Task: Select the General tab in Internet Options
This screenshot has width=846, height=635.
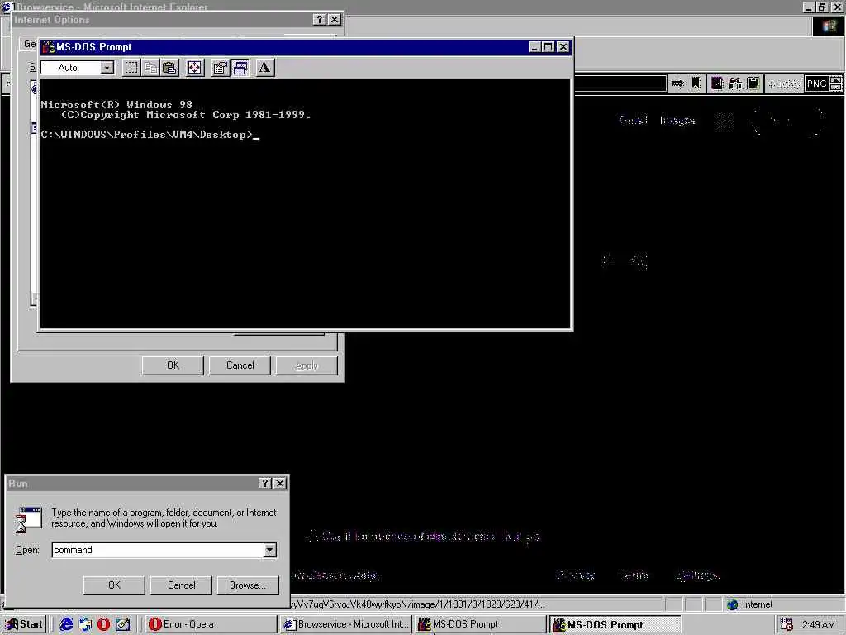Action: pos(30,44)
